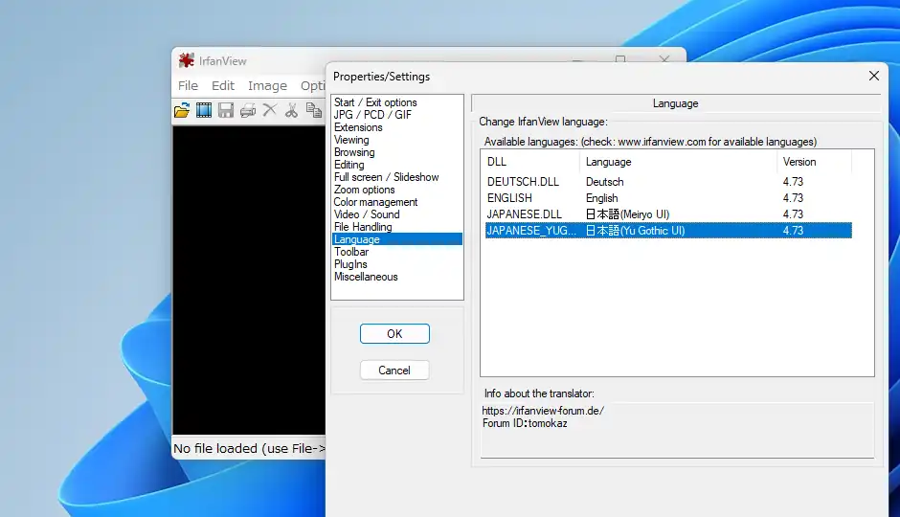The image size is (900, 517).
Task: Click the Delete X icon in toolbar
Action: [x=270, y=110]
